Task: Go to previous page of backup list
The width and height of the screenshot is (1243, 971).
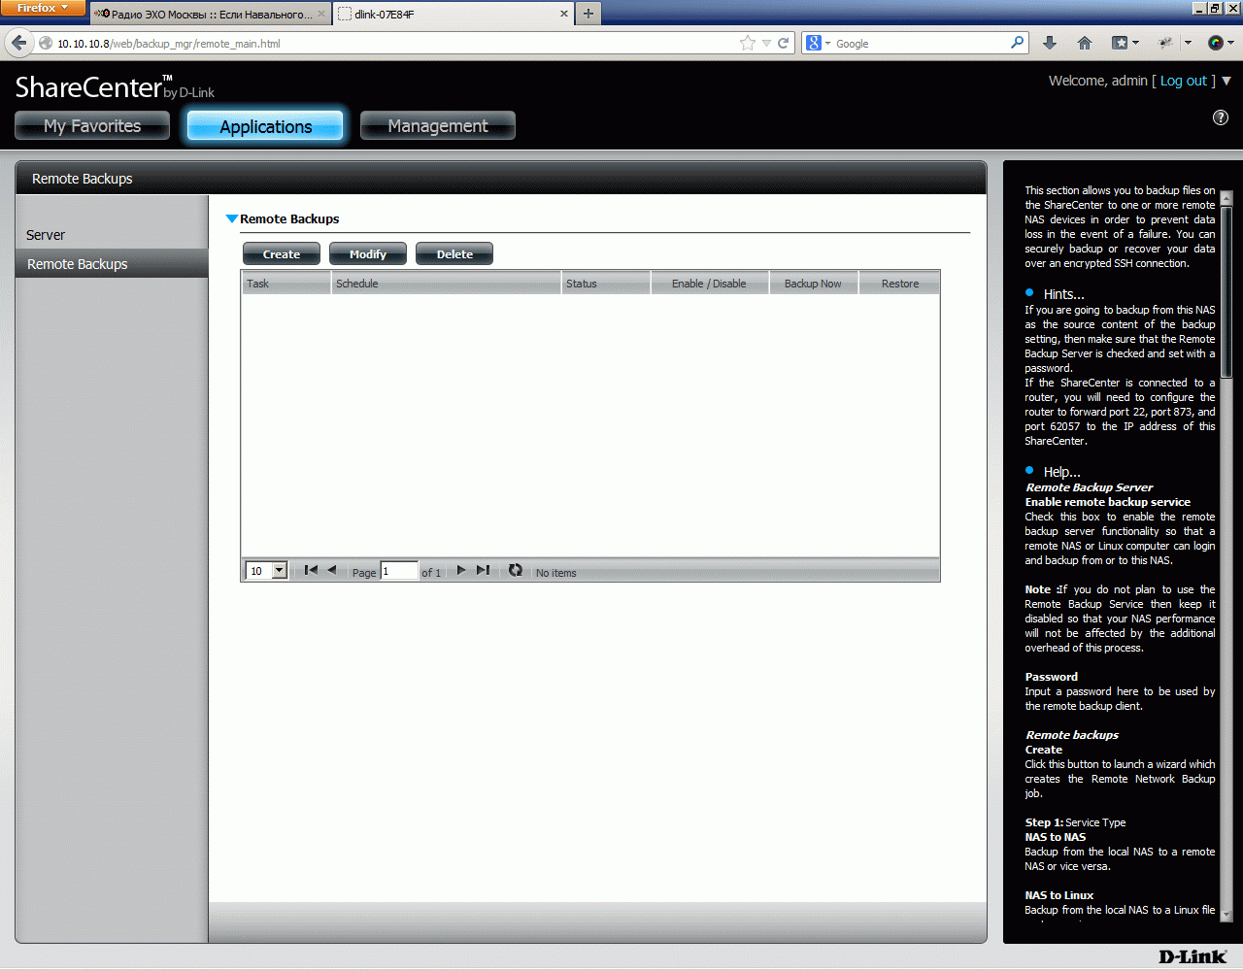Action: click(332, 571)
